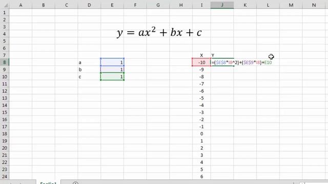Click cell with value -5

point(201,98)
